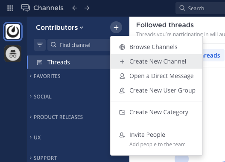The height and width of the screenshot is (162, 225).
Task: Click plus icon beside Create New Channel
Action: pyautogui.click(x=122, y=61)
